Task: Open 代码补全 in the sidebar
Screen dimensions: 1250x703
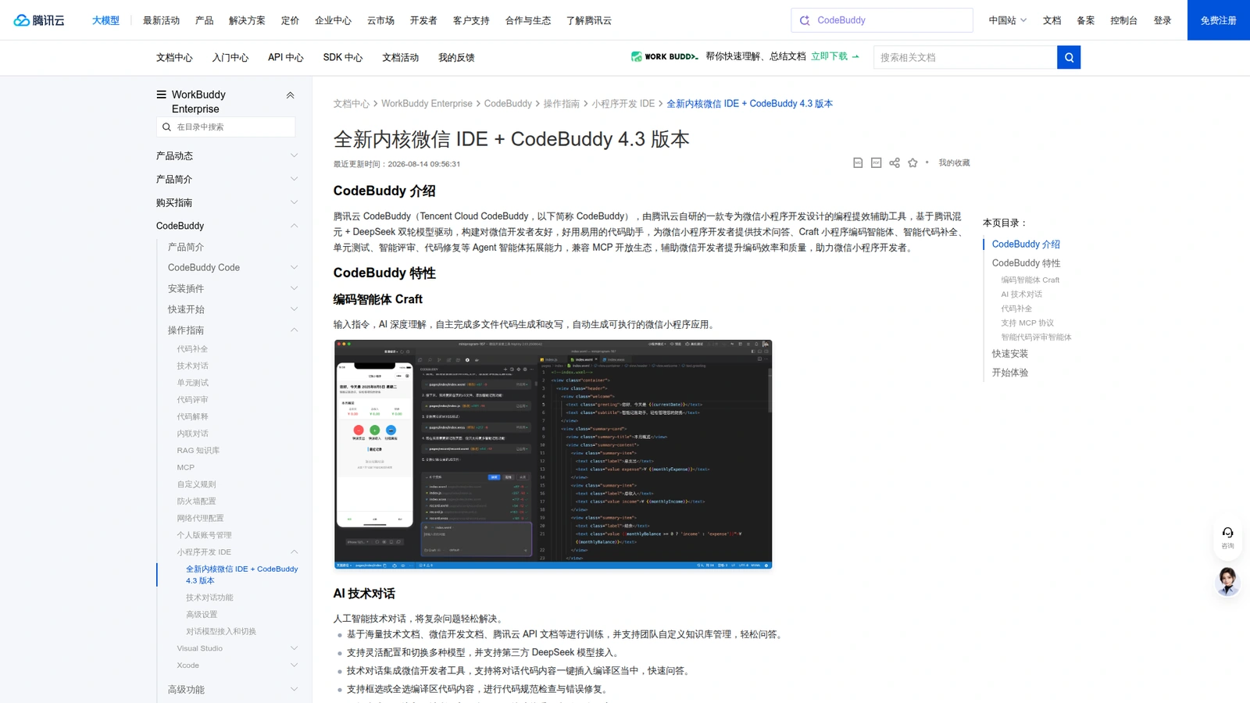Action: (192, 349)
